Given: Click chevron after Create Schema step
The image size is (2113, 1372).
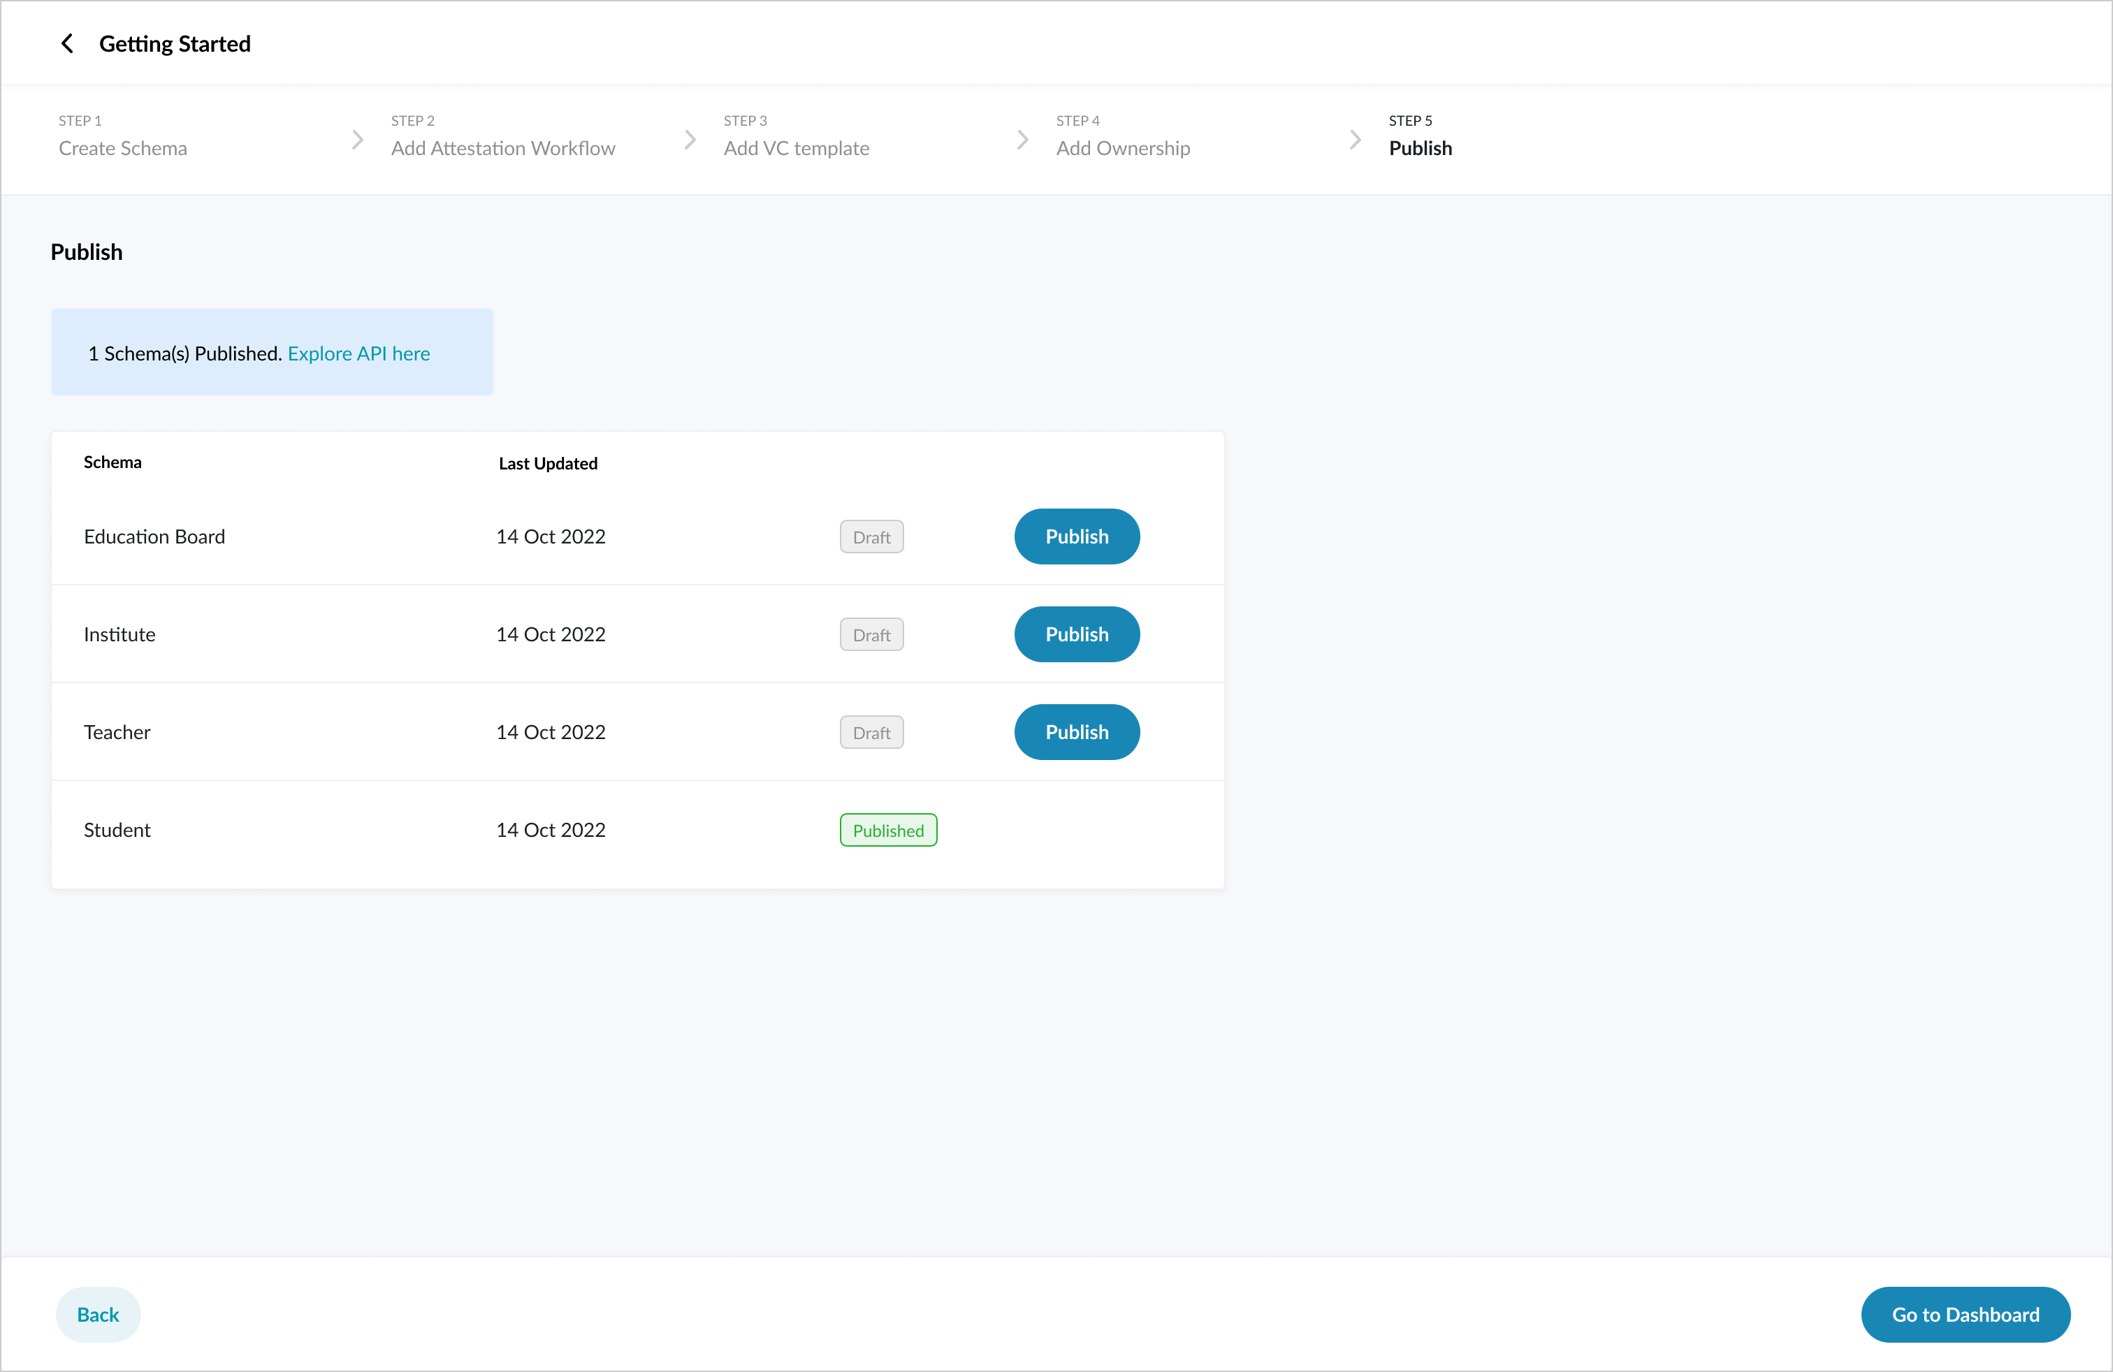Looking at the screenshot, I should (x=357, y=140).
